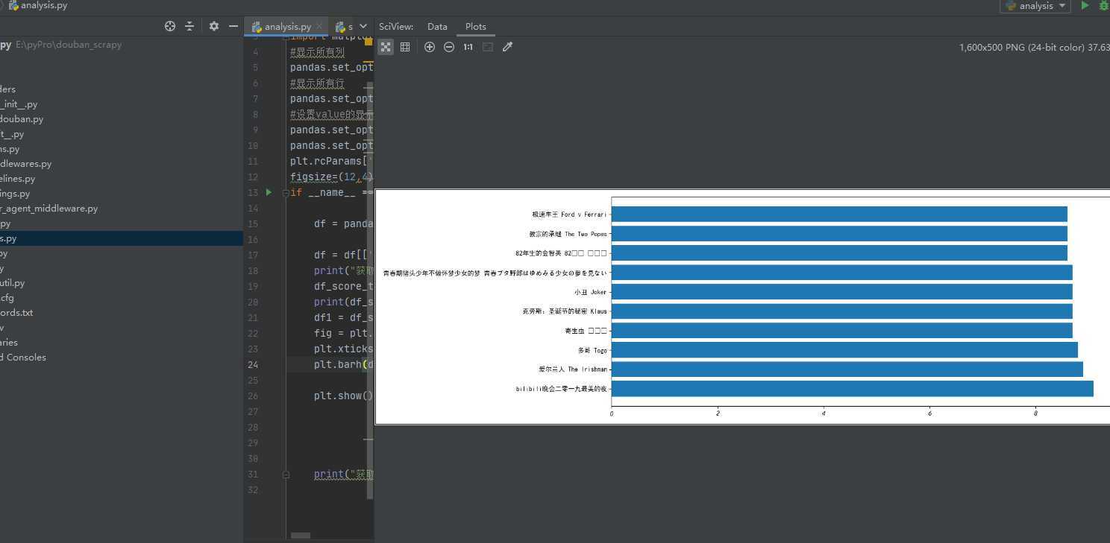This screenshot has height=543, width=1110.
Task: Open douban.py in project tree
Action: [22, 119]
